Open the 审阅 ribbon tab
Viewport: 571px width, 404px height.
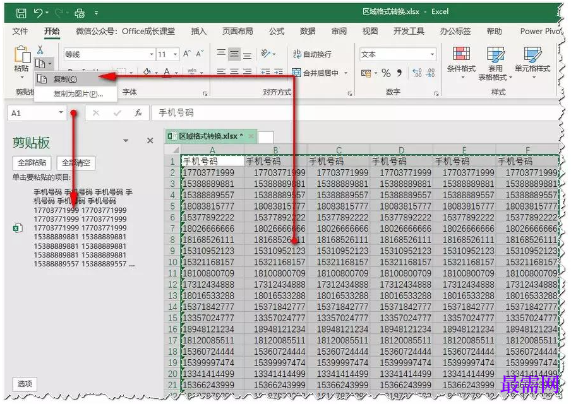[x=339, y=32]
